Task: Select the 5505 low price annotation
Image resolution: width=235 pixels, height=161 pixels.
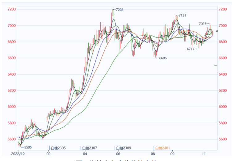Action: pyautogui.click(x=28, y=147)
